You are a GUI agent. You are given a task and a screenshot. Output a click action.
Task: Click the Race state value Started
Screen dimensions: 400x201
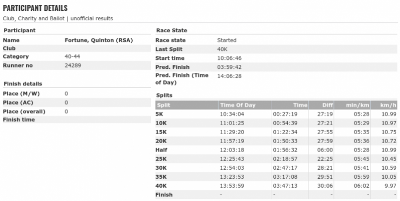coord(227,40)
